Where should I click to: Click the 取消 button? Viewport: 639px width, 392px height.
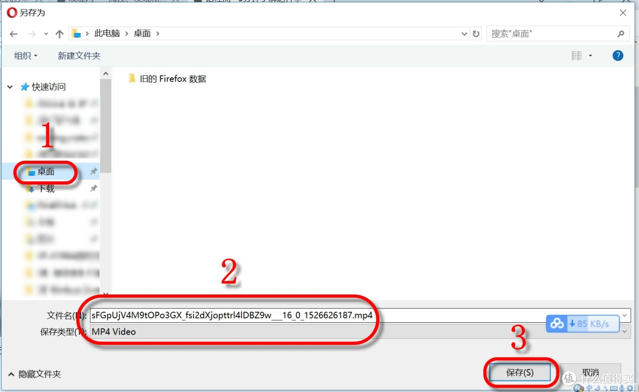point(590,372)
